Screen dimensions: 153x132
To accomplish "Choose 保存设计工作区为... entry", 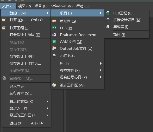I will (x=25, y=64).
